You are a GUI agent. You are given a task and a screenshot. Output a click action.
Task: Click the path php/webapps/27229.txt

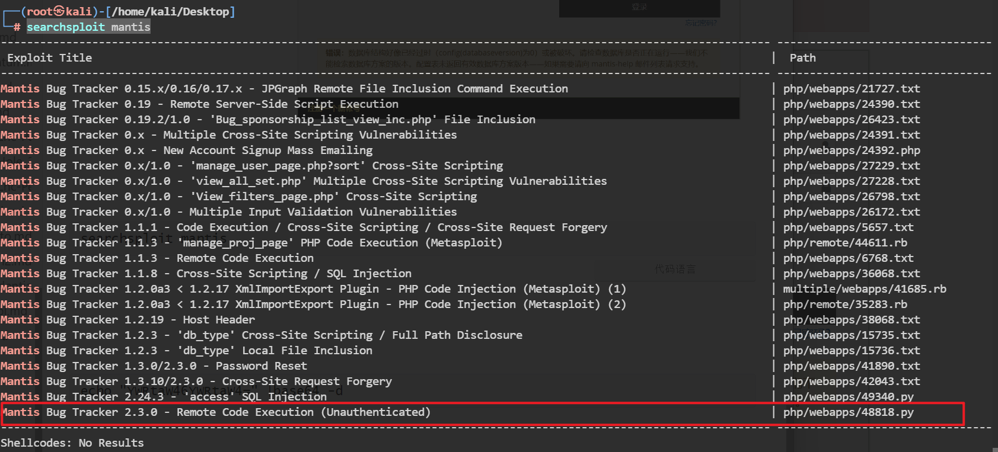(x=852, y=165)
